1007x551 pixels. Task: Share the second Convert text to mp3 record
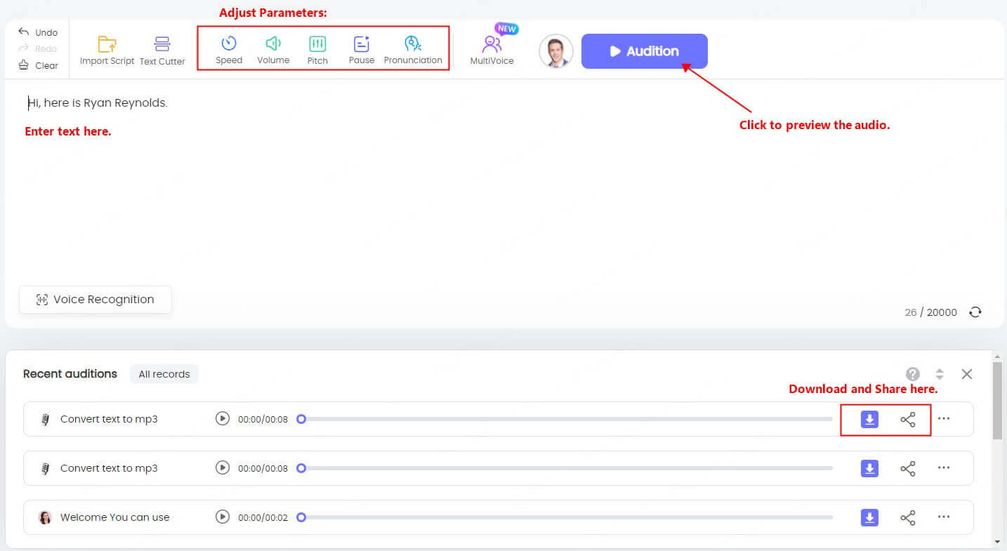pyautogui.click(x=908, y=468)
